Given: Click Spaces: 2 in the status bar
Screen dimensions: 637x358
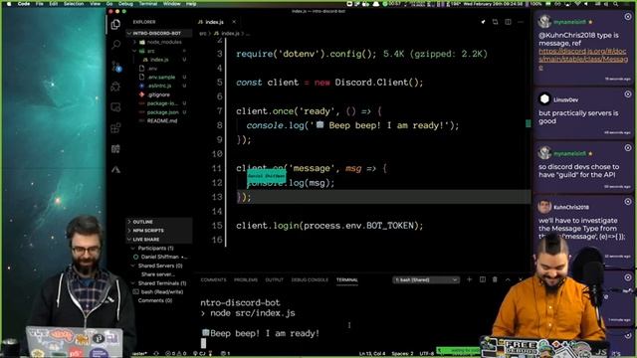Looking at the screenshot, I should 402,354.
